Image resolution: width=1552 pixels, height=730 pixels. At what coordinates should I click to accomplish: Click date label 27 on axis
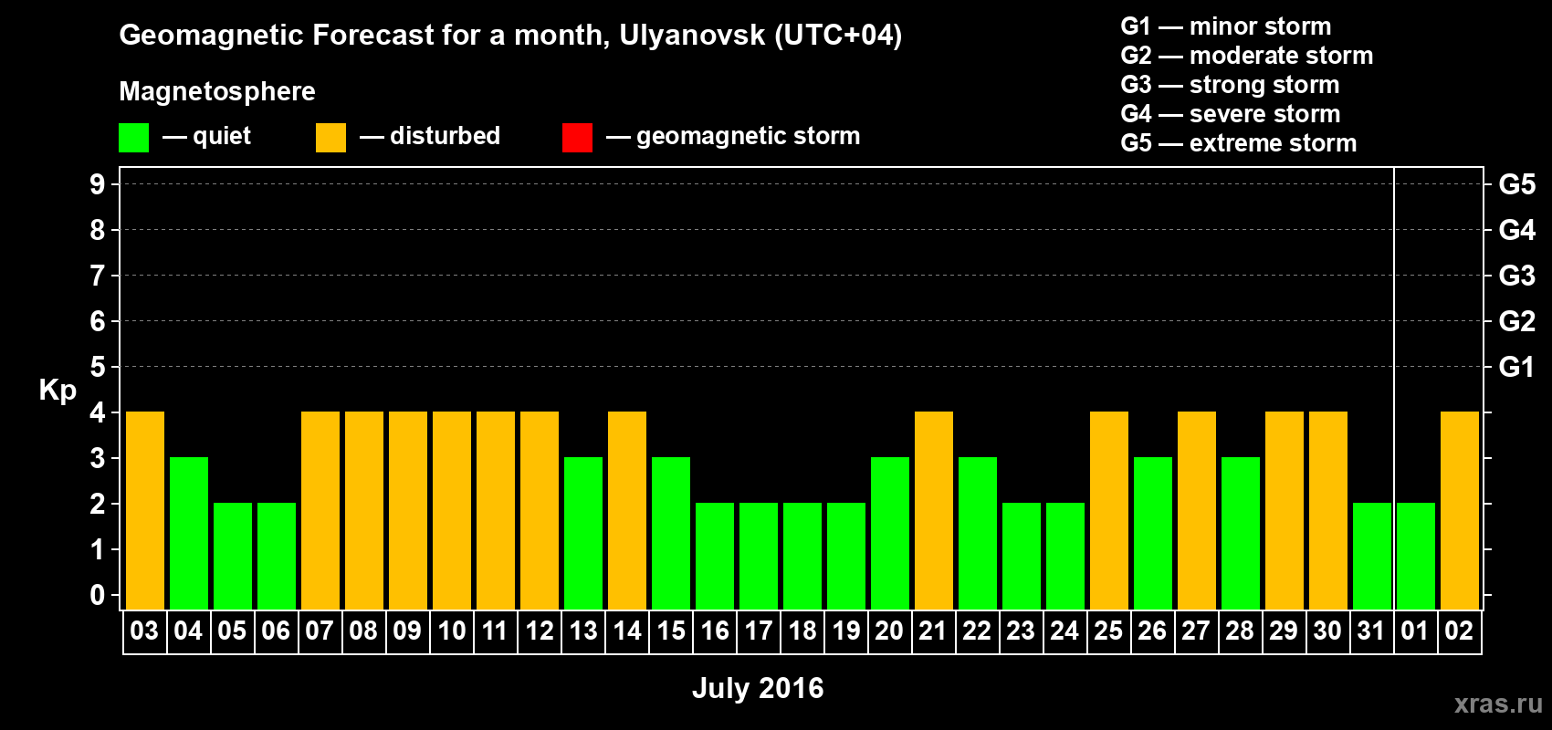pyautogui.click(x=1196, y=631)
